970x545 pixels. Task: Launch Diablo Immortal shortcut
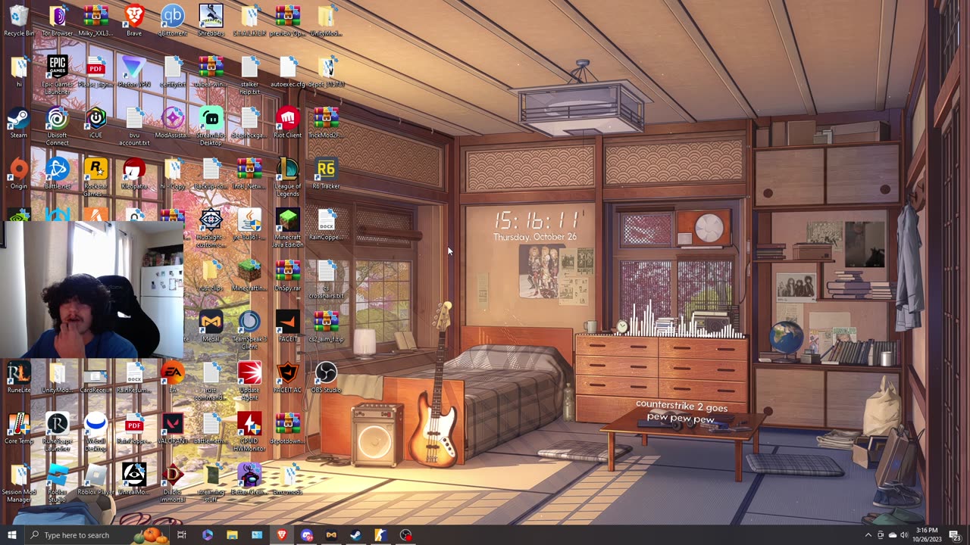(x=173, y=483)
